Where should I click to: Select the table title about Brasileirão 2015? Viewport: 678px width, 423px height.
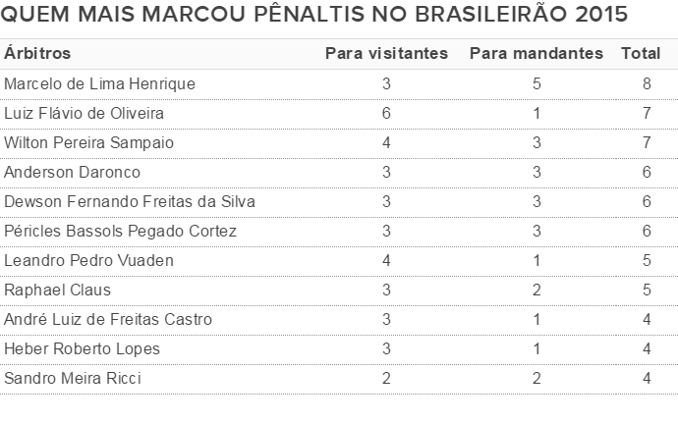pos(316,18)
